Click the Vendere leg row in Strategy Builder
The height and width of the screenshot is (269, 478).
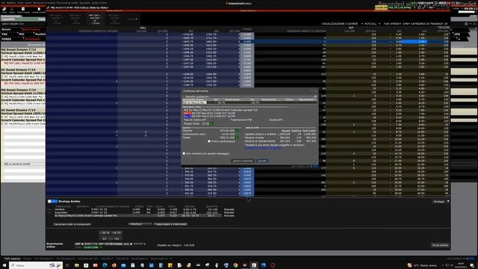click(x=144, y=209)
